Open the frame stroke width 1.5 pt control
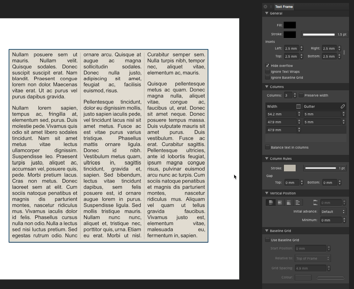This screenshot has width=354, height=289. point(324,34)
